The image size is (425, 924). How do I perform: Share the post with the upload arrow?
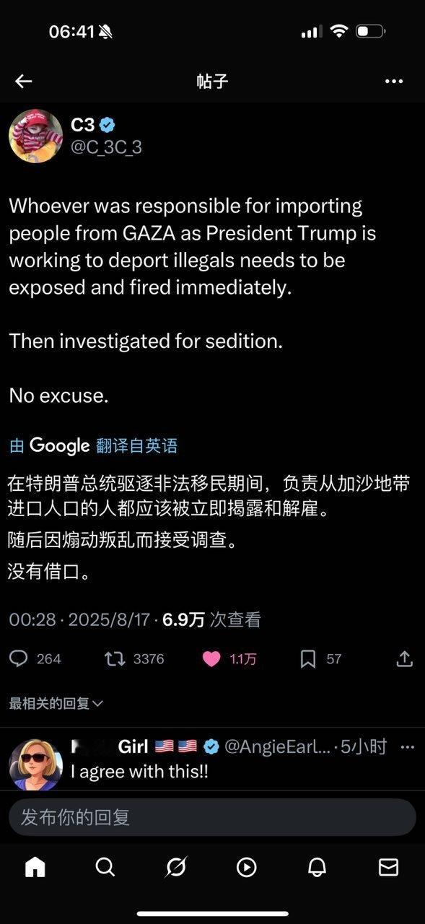coord(405,658)
